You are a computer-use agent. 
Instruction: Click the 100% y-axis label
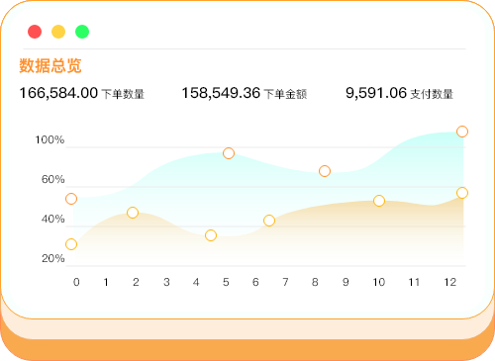(49, 139)
